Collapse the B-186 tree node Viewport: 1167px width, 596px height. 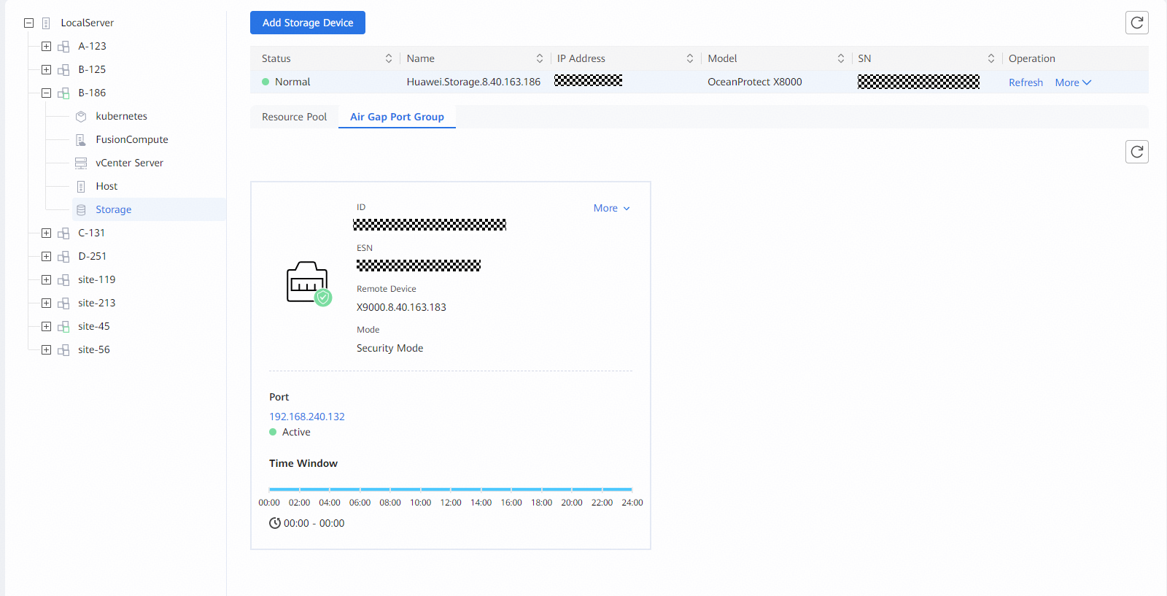pos(46,93)
